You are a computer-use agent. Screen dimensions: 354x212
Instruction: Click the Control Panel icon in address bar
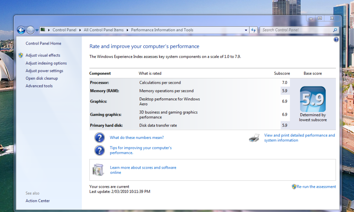(43, 30)
